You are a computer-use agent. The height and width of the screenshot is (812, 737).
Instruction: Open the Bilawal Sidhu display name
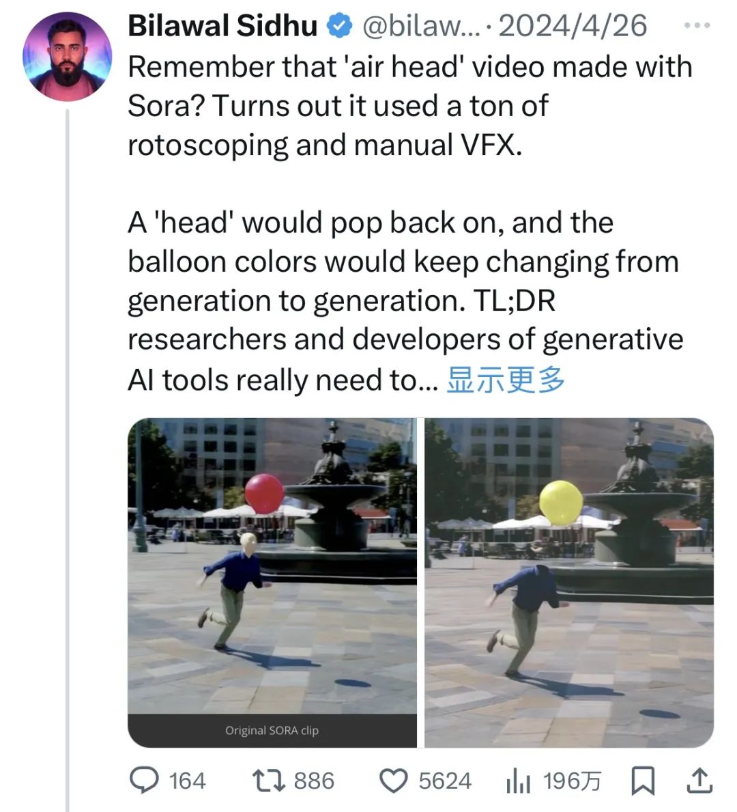(x=222, y=25)
